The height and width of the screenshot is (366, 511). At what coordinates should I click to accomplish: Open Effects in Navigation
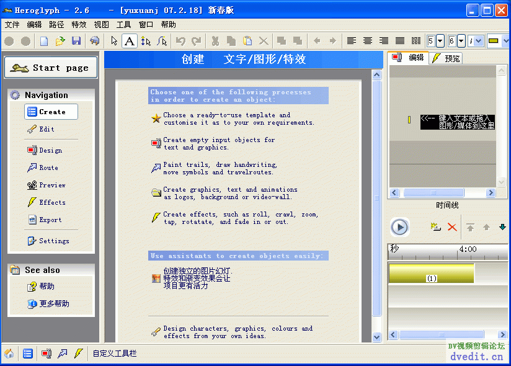[47, 202]
